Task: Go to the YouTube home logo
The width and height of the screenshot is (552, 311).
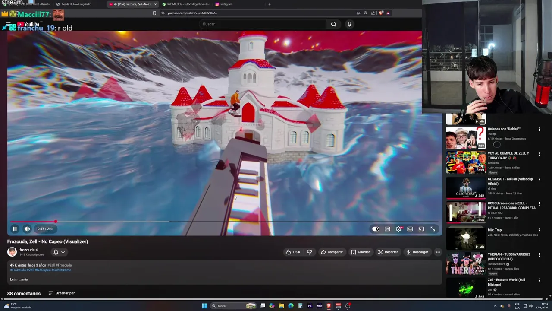Action: click(29, 25)
